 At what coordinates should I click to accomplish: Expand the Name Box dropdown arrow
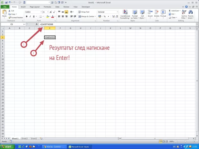point(24,24)
